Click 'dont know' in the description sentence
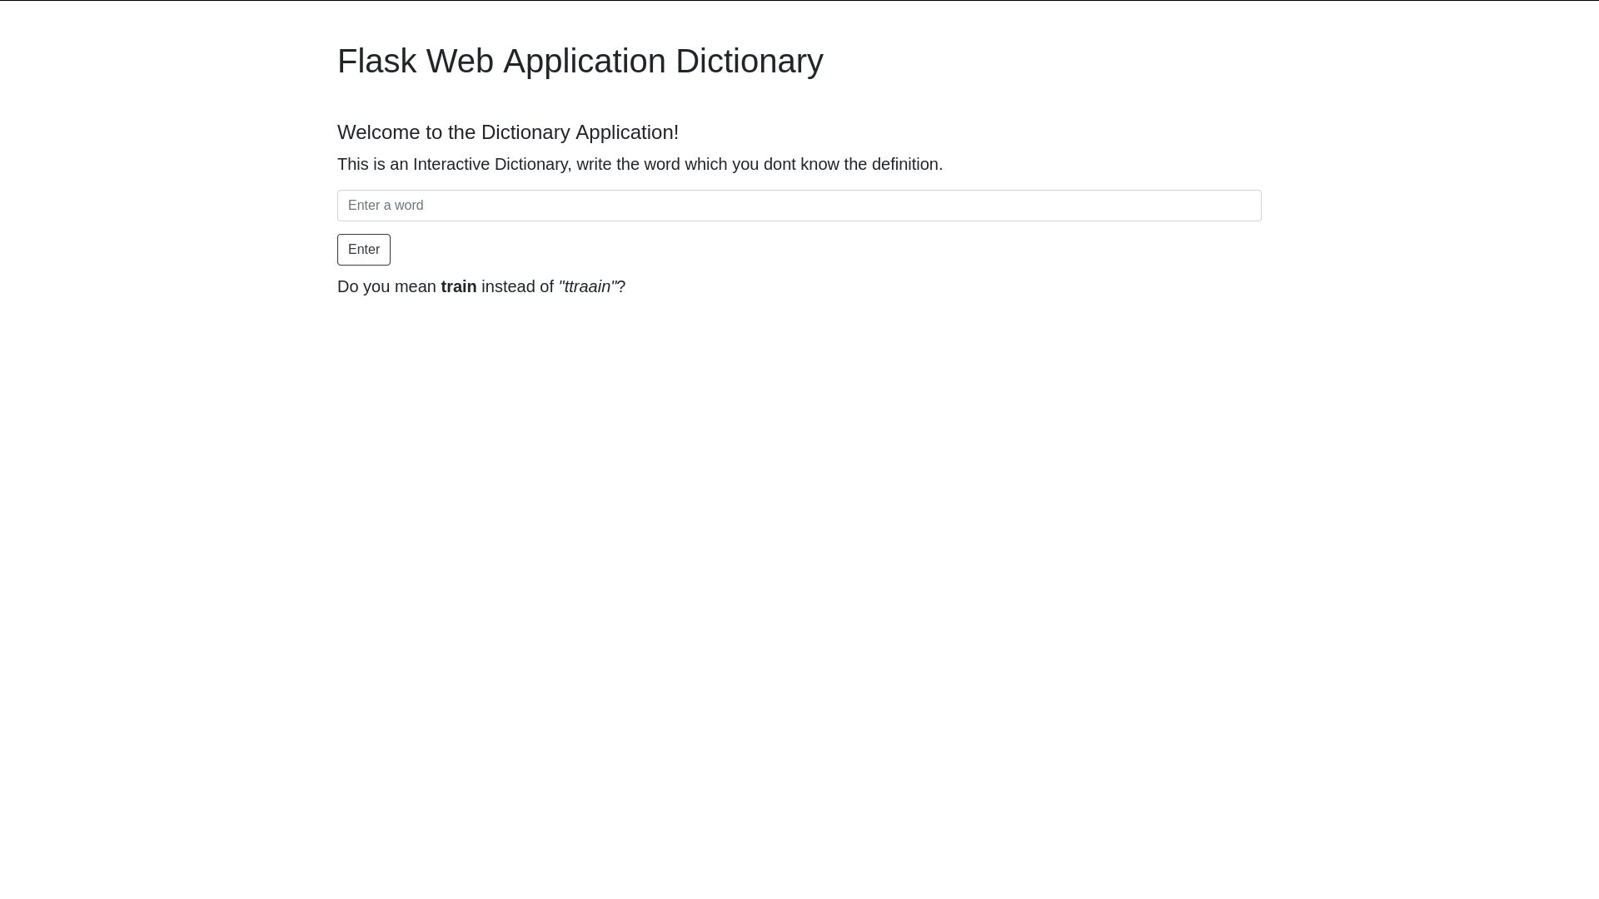Screen dimensions: 1599x899 (801, 165)
